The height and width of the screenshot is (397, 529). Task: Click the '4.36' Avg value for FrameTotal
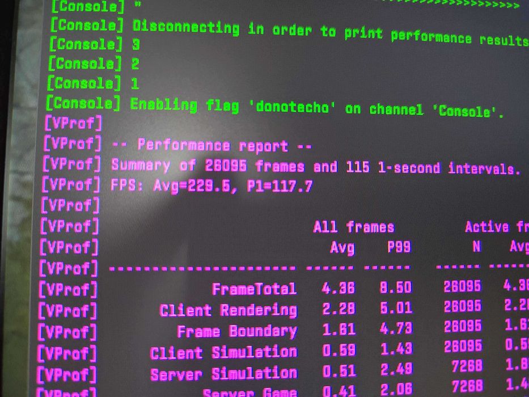(x=338, y=288)
